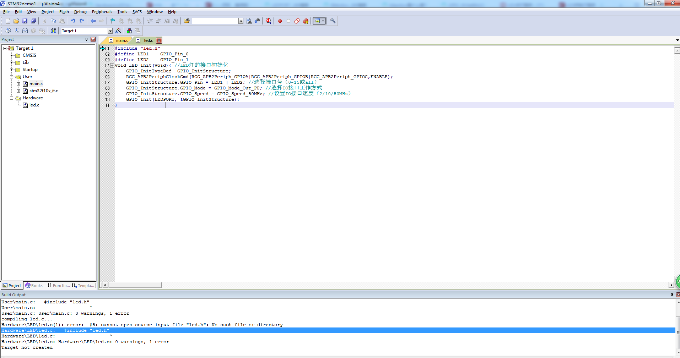Insert or remove a breakpoint

[280, 21]
